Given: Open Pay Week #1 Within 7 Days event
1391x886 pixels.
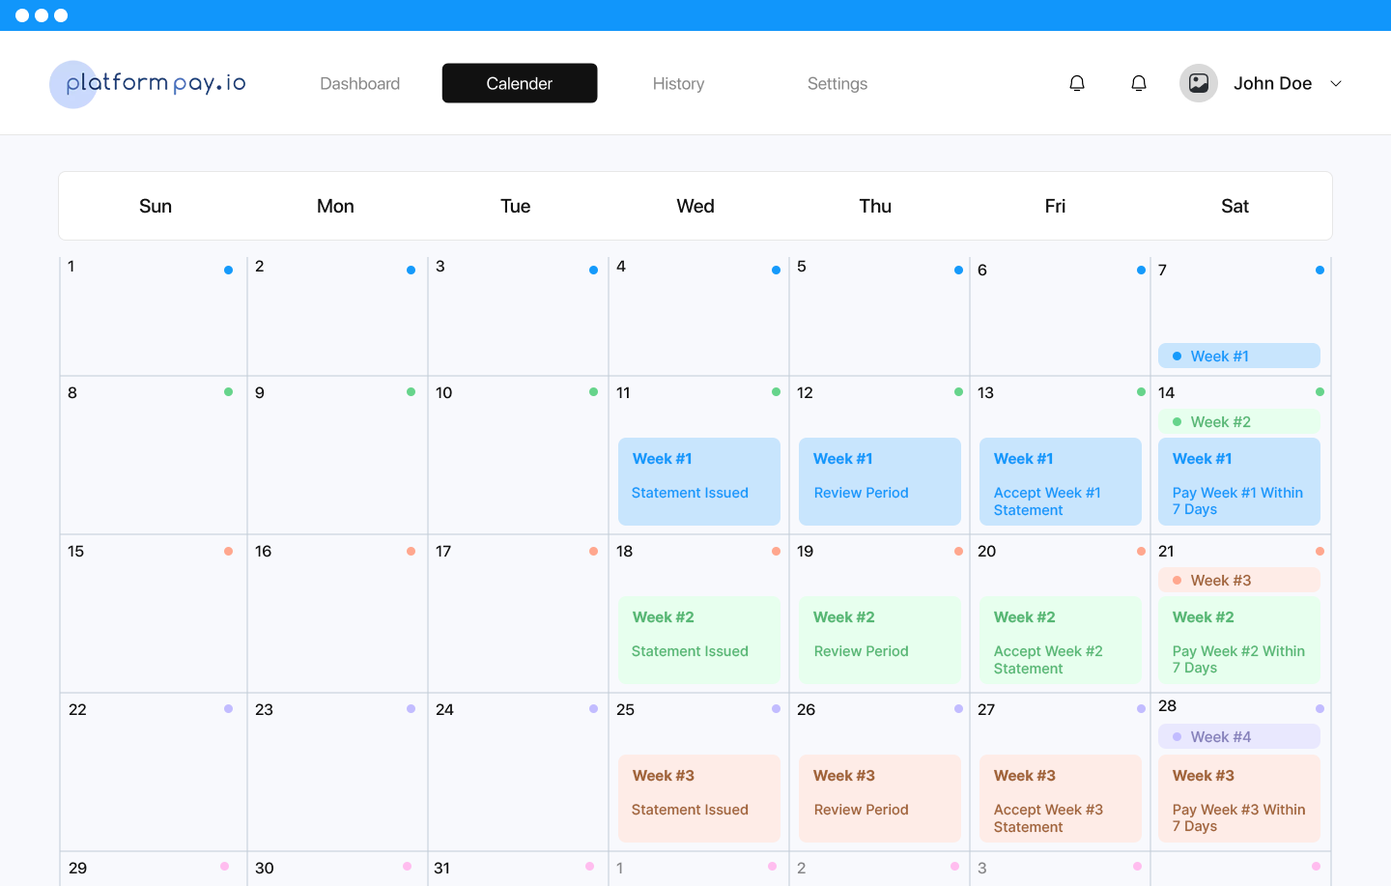Looking at the screenshot, I should [x=1238, y=481].
